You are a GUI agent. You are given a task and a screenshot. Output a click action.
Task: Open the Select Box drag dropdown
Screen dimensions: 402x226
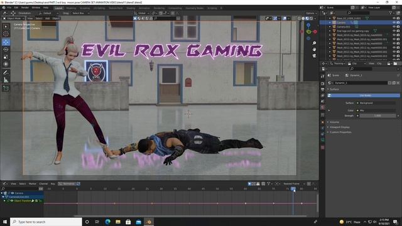80,13
